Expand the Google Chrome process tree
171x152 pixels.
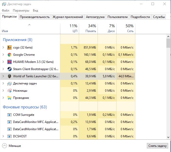coord(3,55)
